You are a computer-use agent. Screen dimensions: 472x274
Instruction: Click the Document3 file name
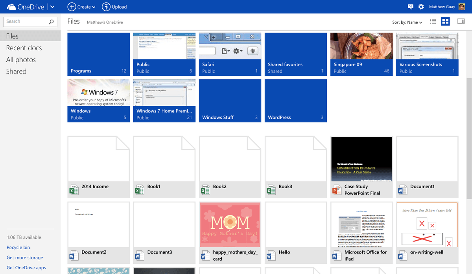coord(160,252)
